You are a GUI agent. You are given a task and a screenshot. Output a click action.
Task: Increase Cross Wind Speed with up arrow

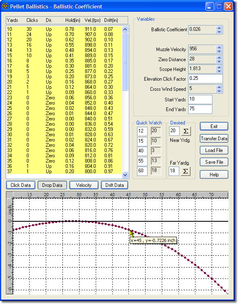point(219,87)
